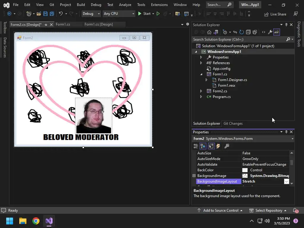Viewport: 304px width, 228px height.
Task: Show Events lightning icon in Properties
Action: coord(218,146)
